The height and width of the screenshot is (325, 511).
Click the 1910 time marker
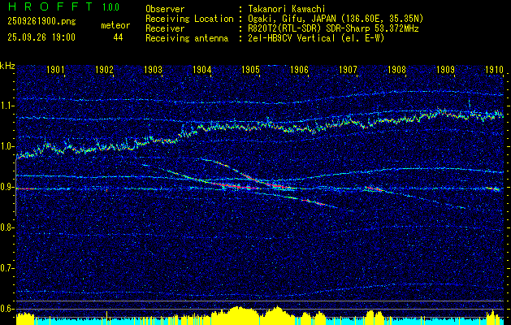[x=495, y=69]
